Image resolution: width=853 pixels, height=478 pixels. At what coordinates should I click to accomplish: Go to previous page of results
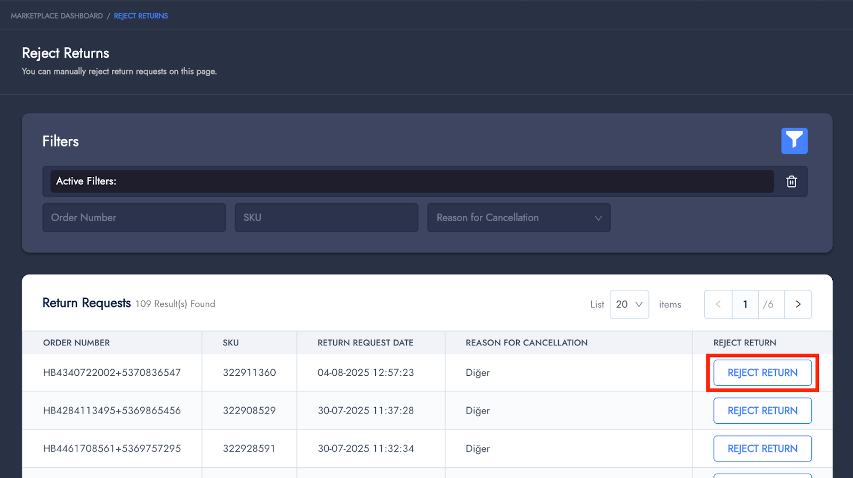coord(718,304)
